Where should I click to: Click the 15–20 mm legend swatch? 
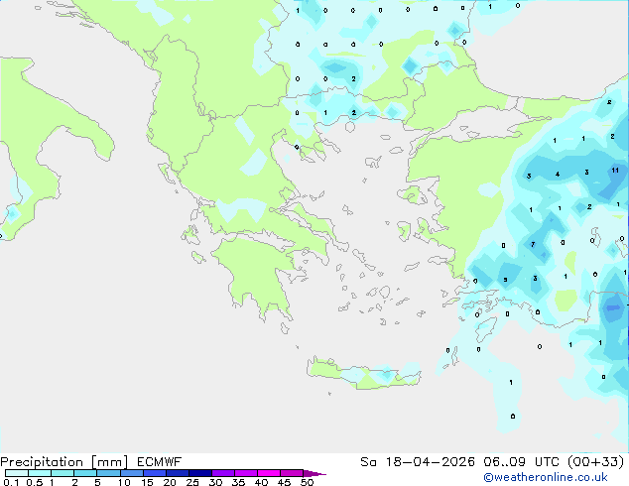coord(154,473)
